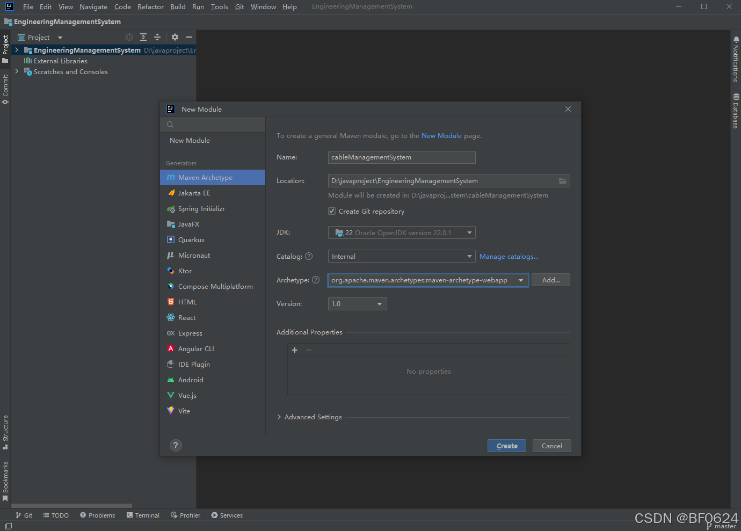Select the Compose Multiplatform icon

click(171, 286)
